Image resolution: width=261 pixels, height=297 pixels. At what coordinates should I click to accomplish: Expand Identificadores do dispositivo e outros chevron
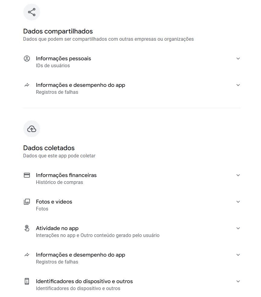(x=238, y=281)
